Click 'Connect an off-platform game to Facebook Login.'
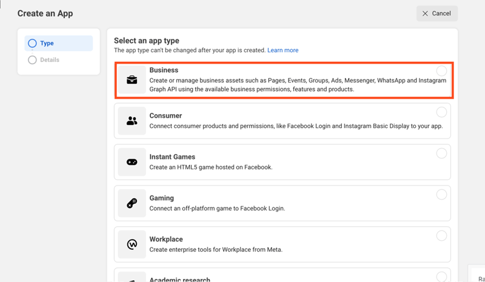Image resolution: width=485 pixels, height=282 pixels. coord(217,209)
